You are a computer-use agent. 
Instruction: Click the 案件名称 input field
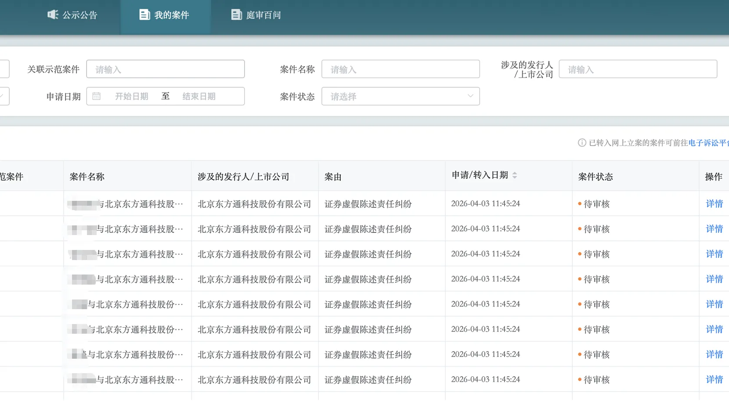pos(401,69)
